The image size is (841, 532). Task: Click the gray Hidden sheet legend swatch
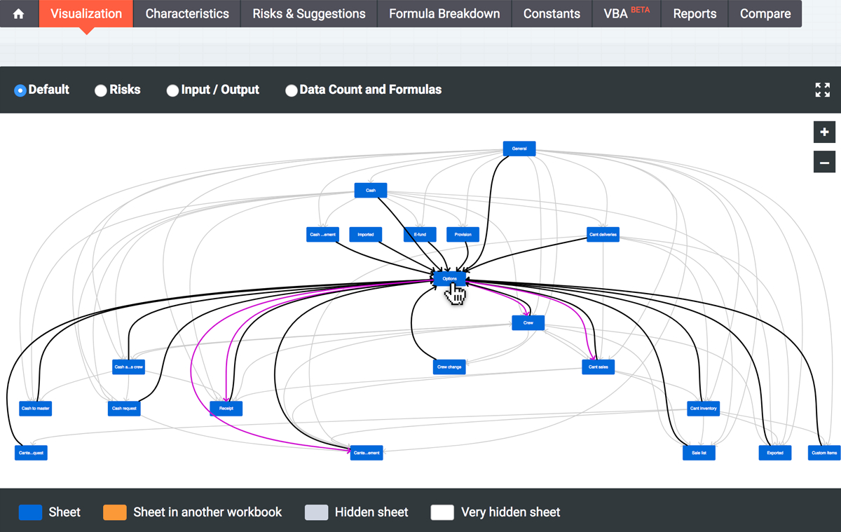(316, 512)
